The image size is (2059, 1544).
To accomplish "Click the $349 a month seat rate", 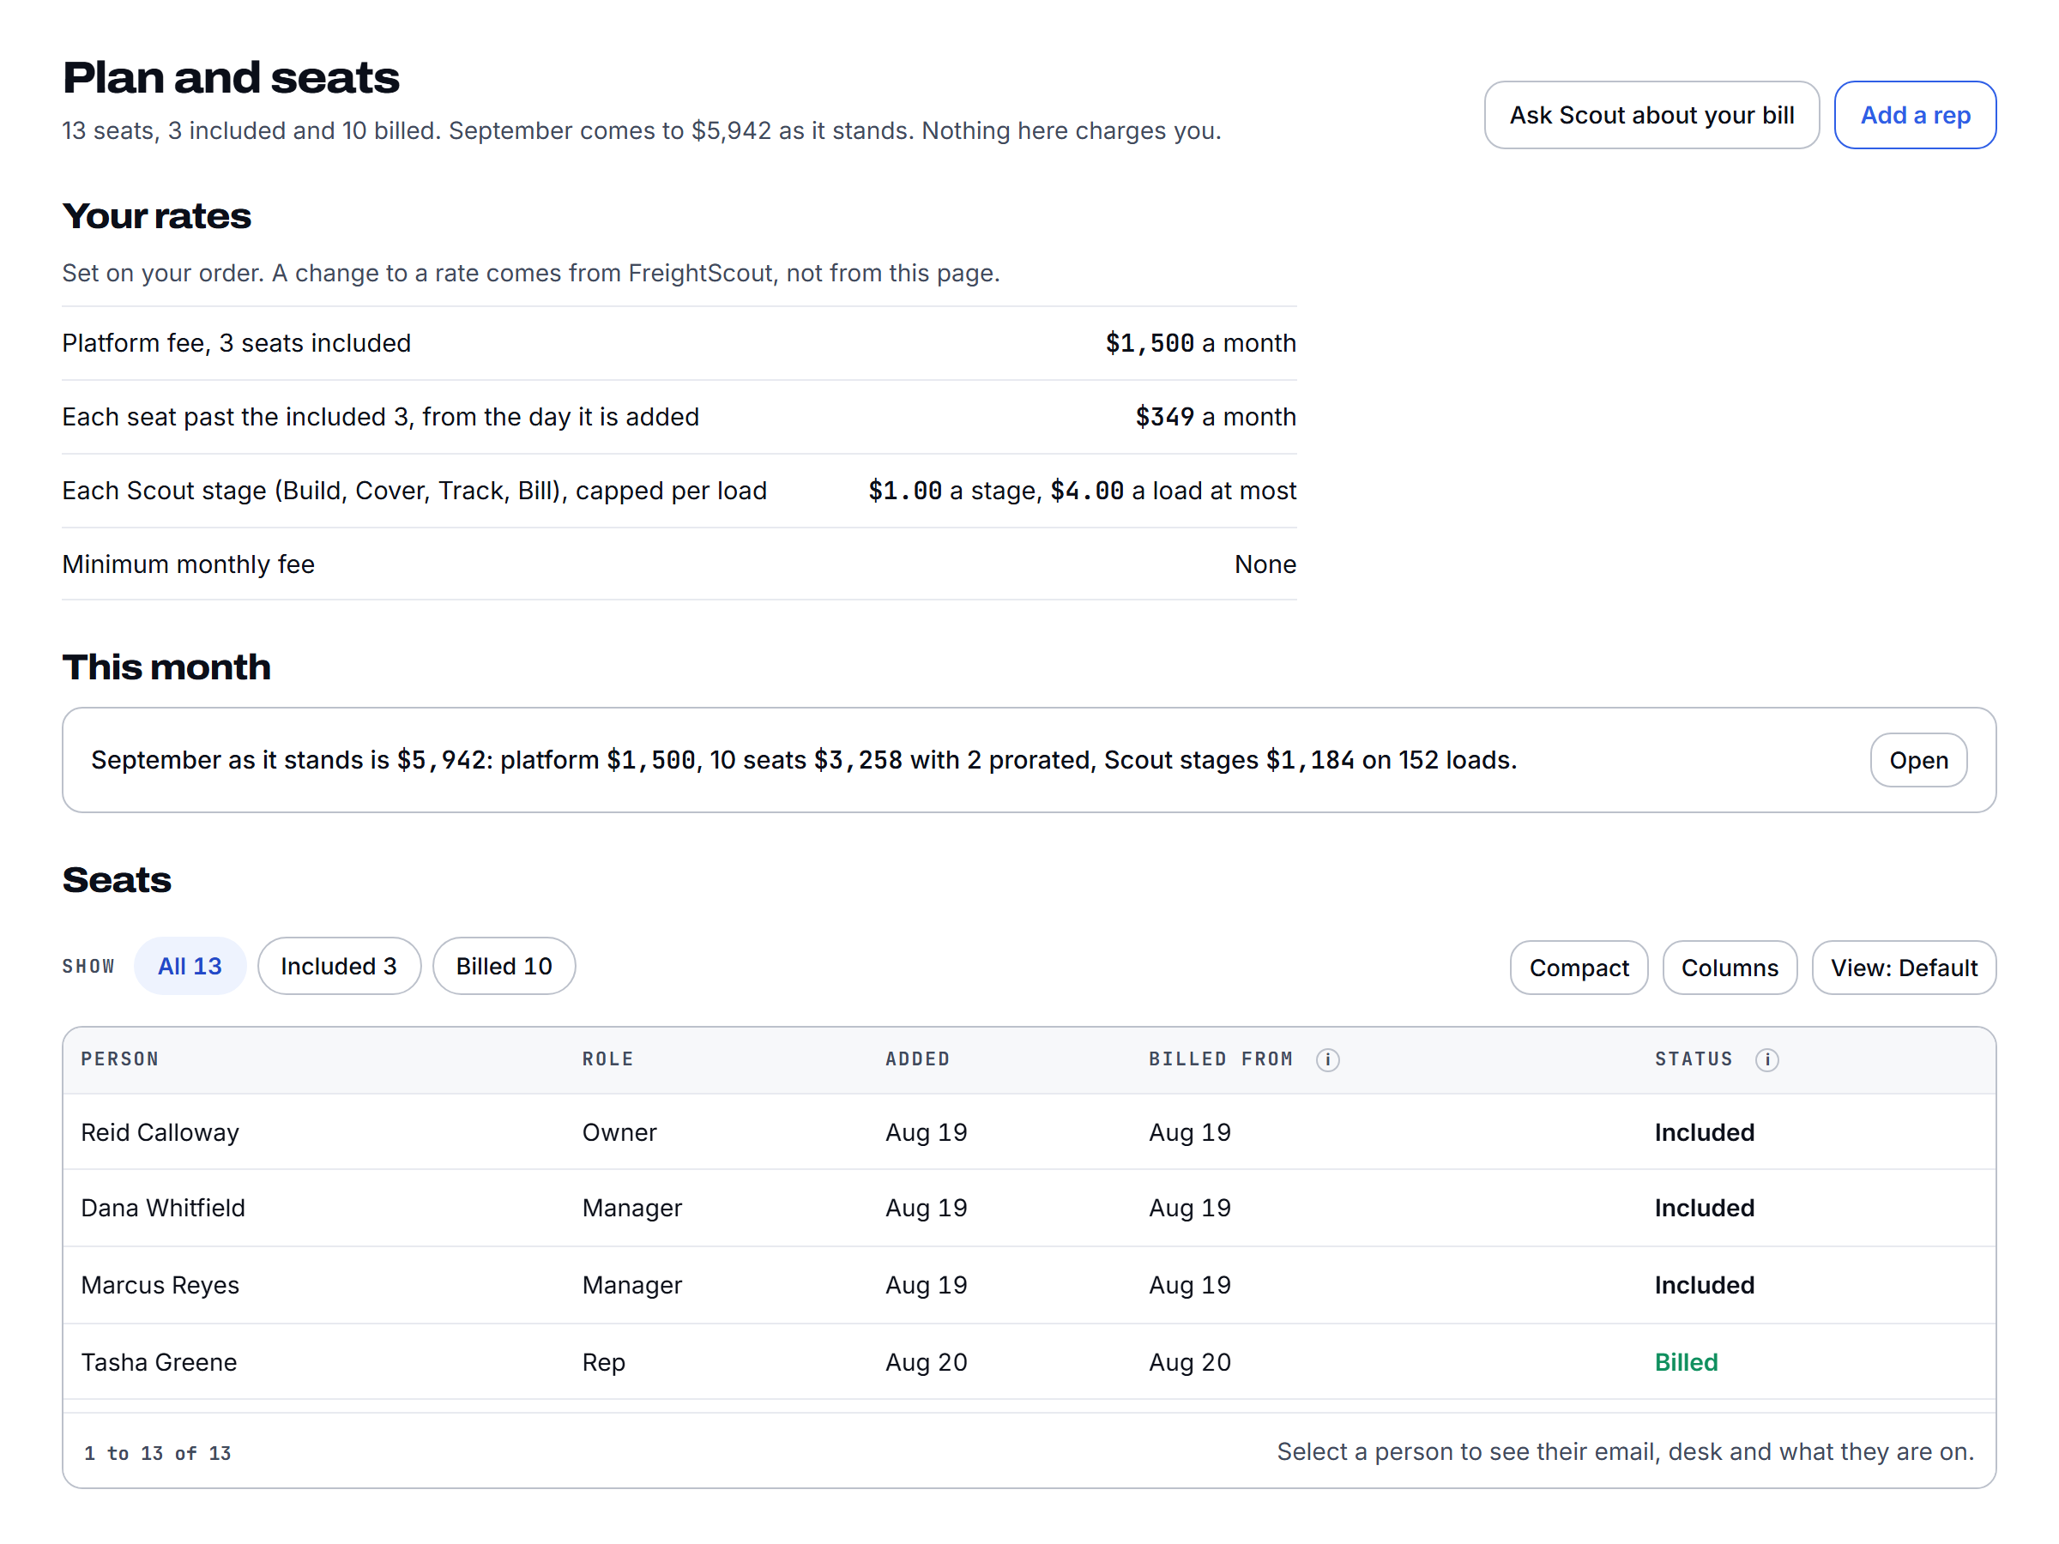I will [1215, 416].
